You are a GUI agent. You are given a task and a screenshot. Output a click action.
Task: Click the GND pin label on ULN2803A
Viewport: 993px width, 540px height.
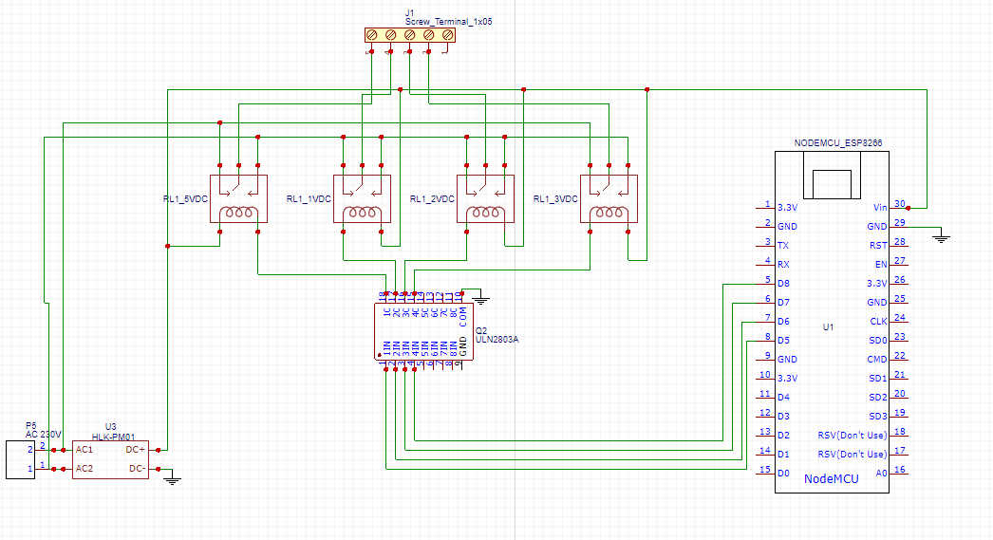click(x=463, y=345)
